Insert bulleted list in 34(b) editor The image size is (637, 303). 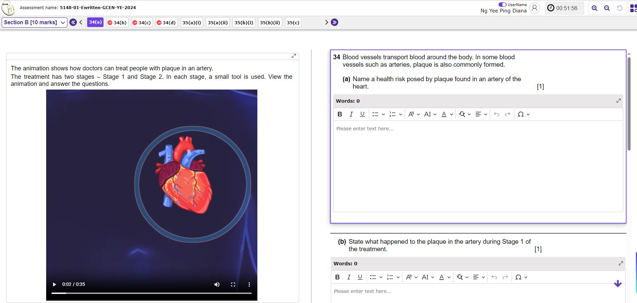coord(373,277)
